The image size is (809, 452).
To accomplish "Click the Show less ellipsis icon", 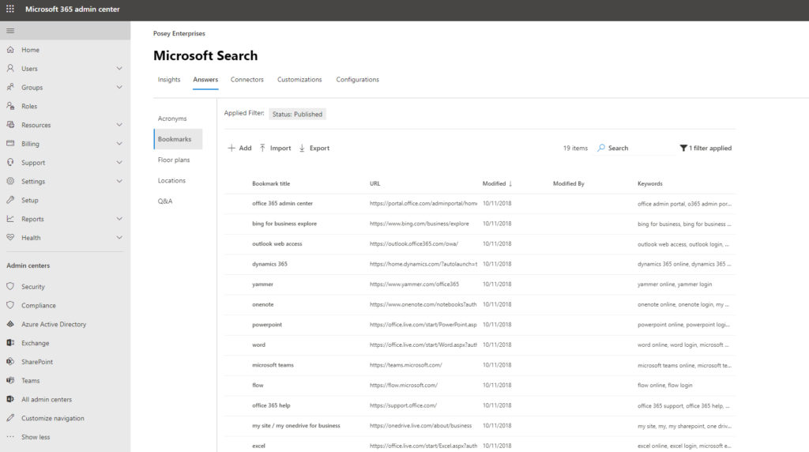I will (10, 436).
